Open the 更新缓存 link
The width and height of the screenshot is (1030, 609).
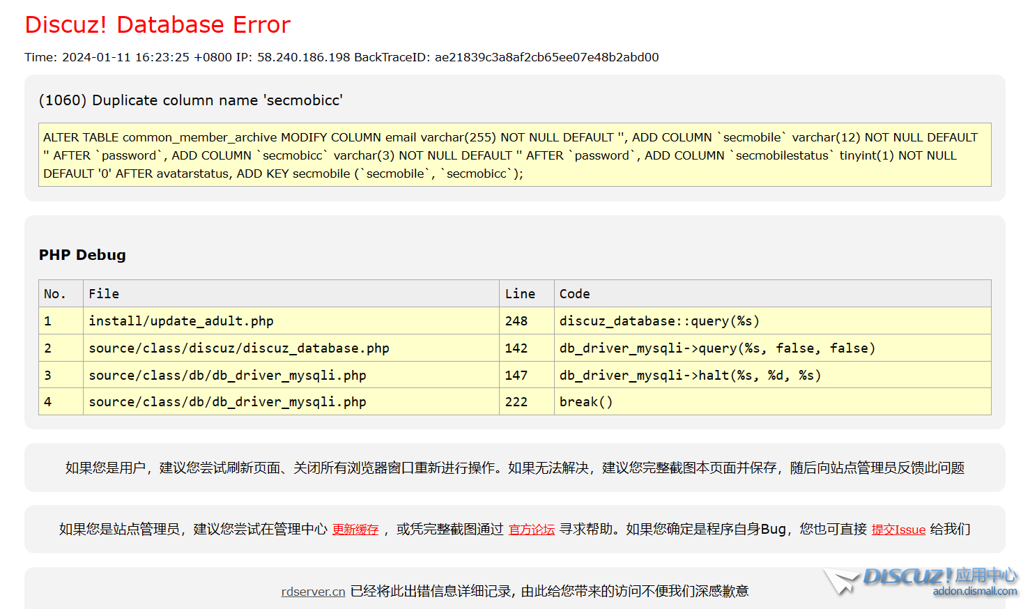coord(355,530)
